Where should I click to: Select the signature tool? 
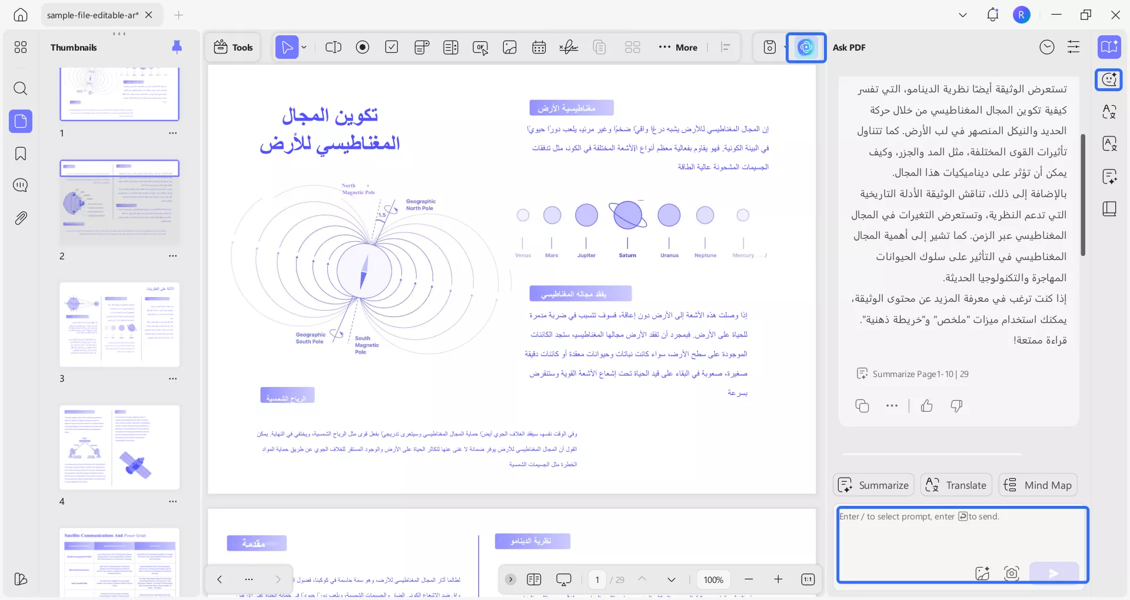[x=568, y=47]
